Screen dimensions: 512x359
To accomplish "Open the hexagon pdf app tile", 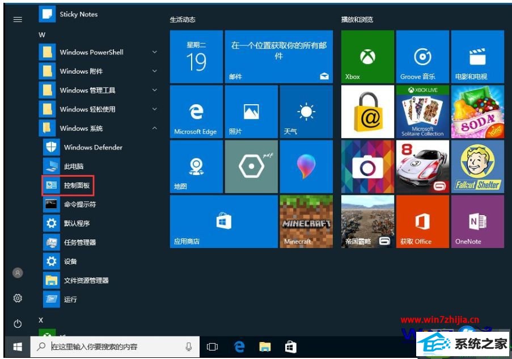I will click(x=251, y=166).
